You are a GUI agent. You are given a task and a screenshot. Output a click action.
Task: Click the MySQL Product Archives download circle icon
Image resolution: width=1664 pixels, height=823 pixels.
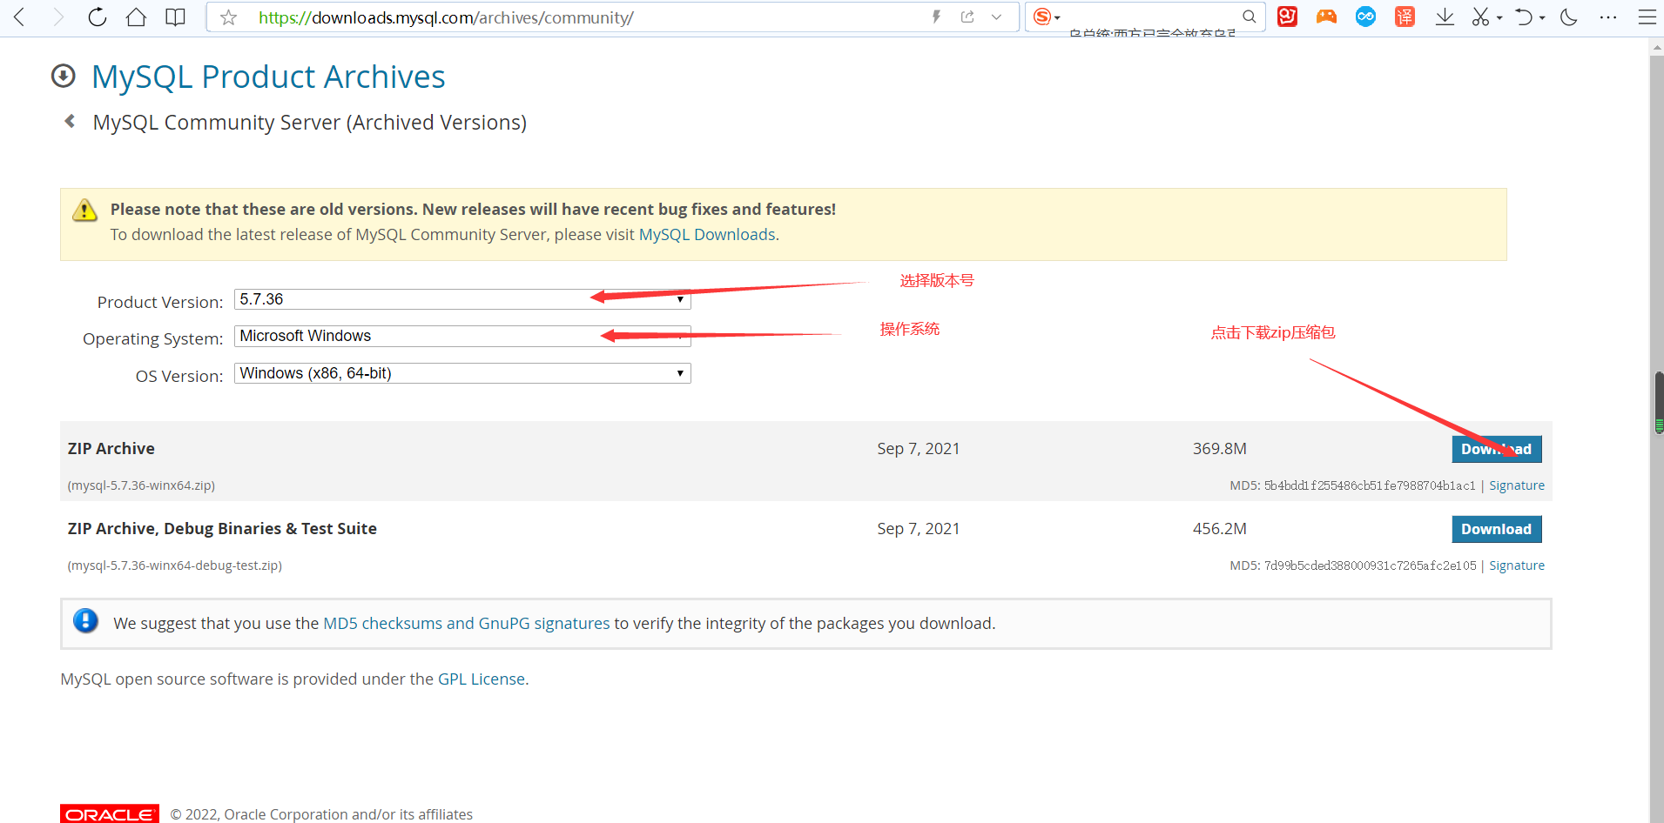pyautogui.click(x=64, y=77)
